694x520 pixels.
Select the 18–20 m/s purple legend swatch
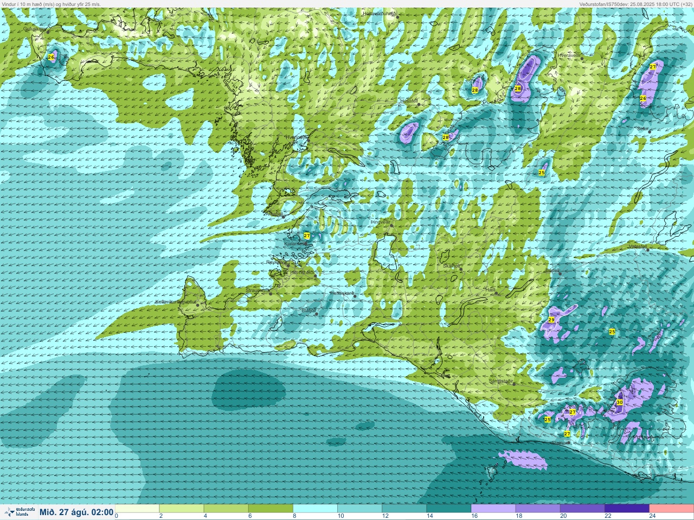pos(537,509)
